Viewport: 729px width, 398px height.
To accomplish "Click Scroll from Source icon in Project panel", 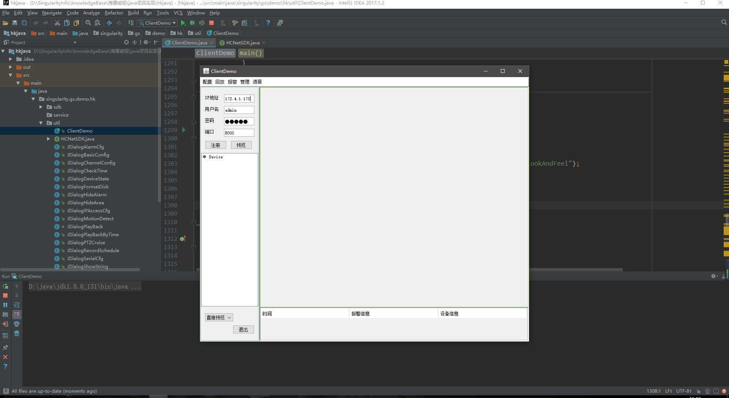I will 126,42.
